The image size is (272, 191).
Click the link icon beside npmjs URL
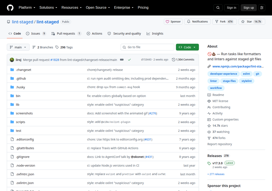tap(209, 66)
